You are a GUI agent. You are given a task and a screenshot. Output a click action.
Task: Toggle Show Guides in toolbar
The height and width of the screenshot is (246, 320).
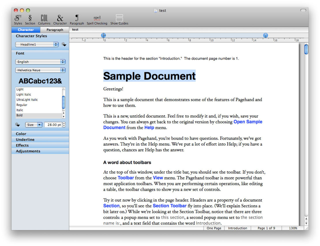[119, 20]
